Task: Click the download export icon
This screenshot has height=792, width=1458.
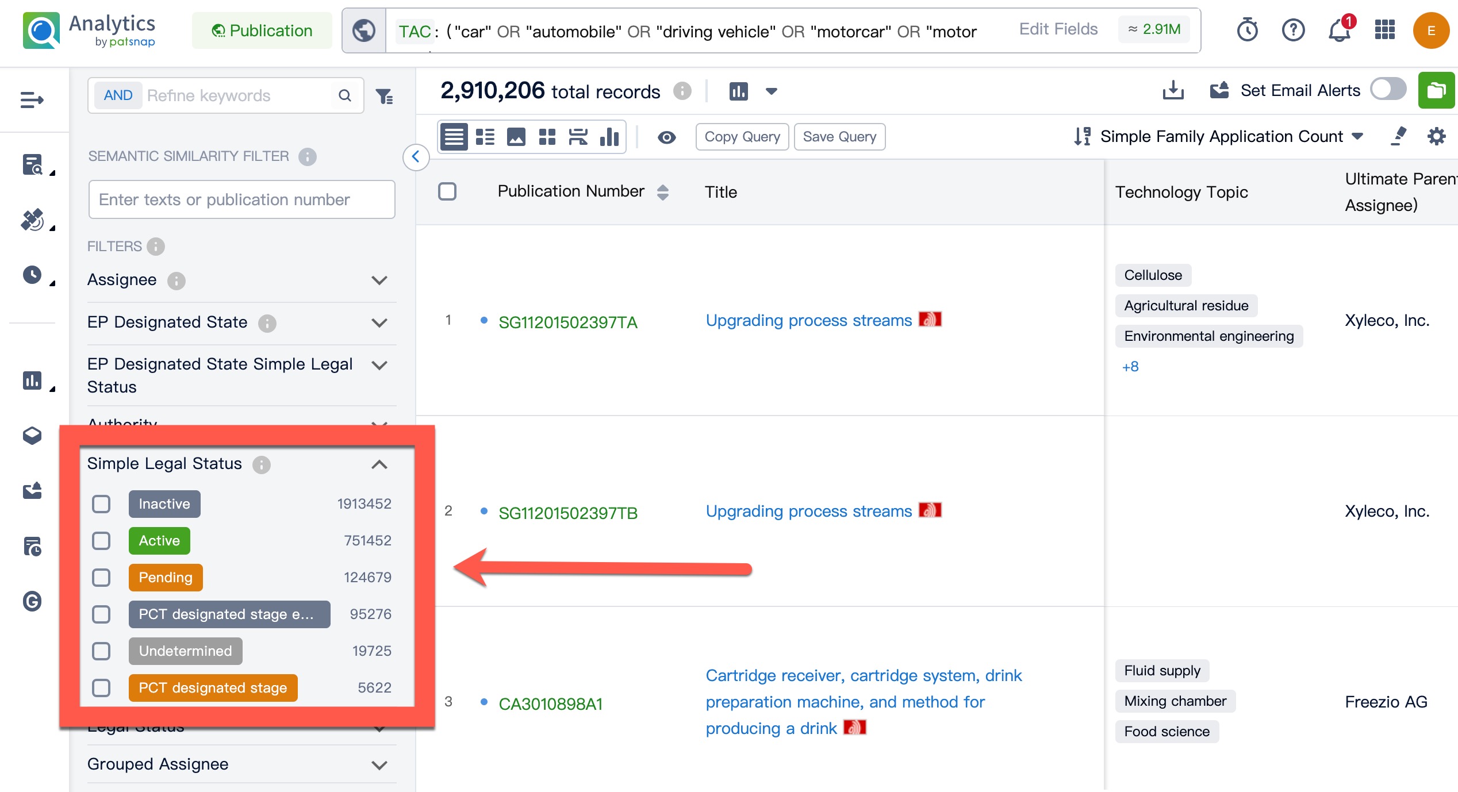Action: [1173, 90]
